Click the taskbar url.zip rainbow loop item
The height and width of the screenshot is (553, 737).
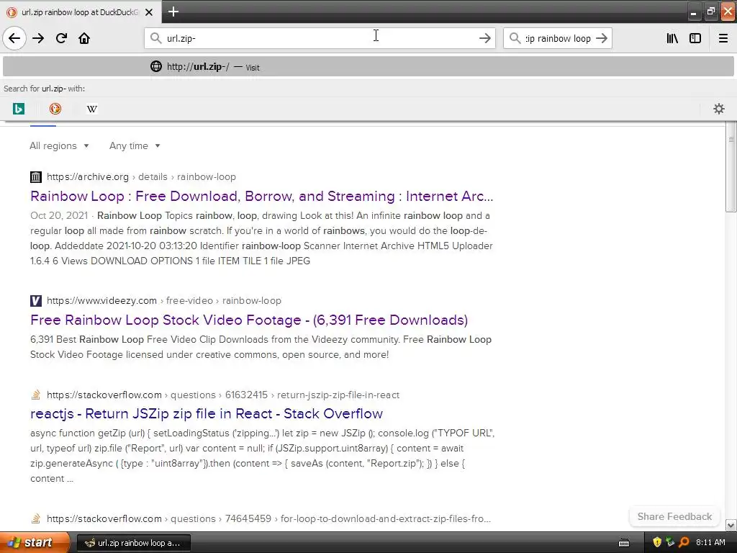pyautogui.click(x=134, y=543)
